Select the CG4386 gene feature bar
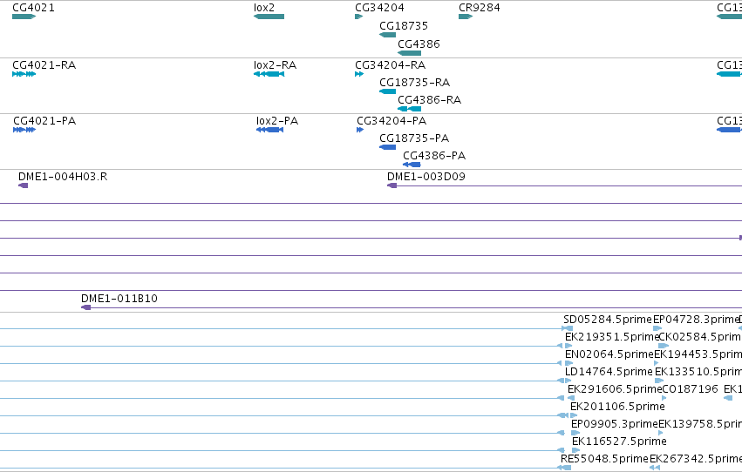The height and width of the screenshot is (472, 742). coord(409,53)
